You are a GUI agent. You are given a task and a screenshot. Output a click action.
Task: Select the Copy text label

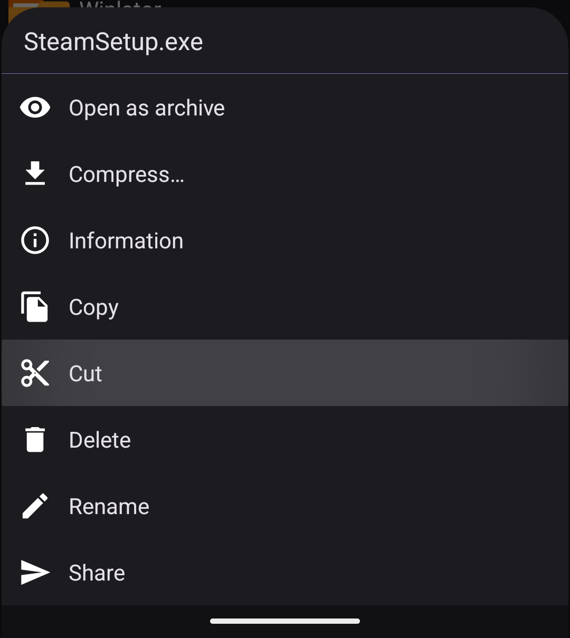pyautogui.click(x=94, y=307)
